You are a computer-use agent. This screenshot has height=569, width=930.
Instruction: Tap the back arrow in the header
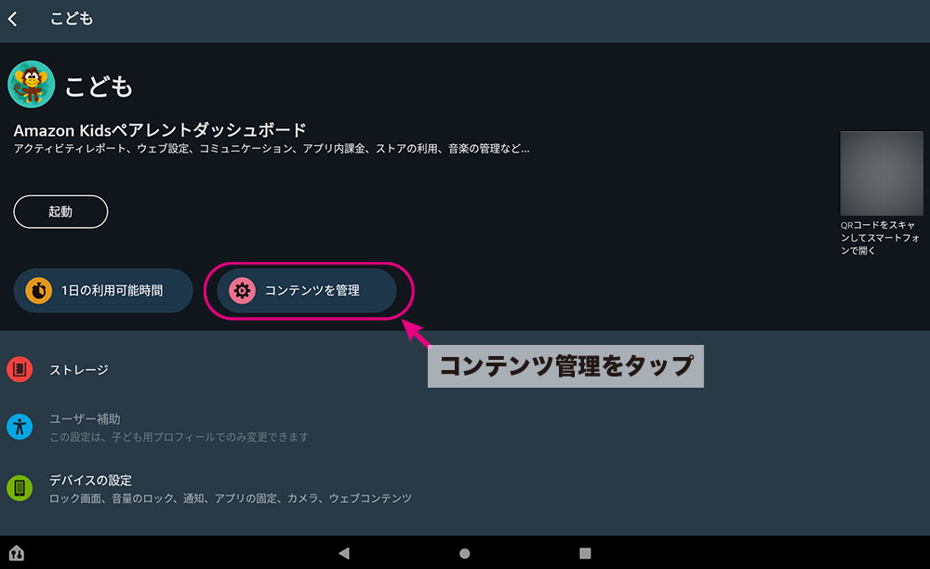click(x=13, y=20)
